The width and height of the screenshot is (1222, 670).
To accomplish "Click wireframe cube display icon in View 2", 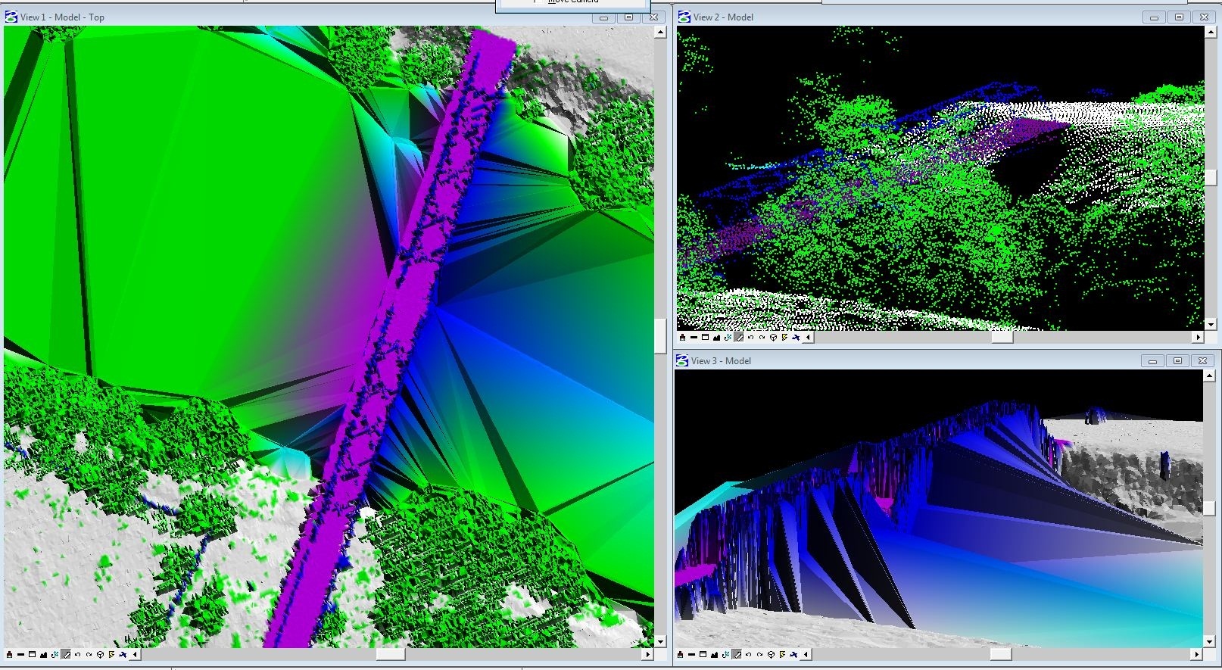I will point(773,338).
